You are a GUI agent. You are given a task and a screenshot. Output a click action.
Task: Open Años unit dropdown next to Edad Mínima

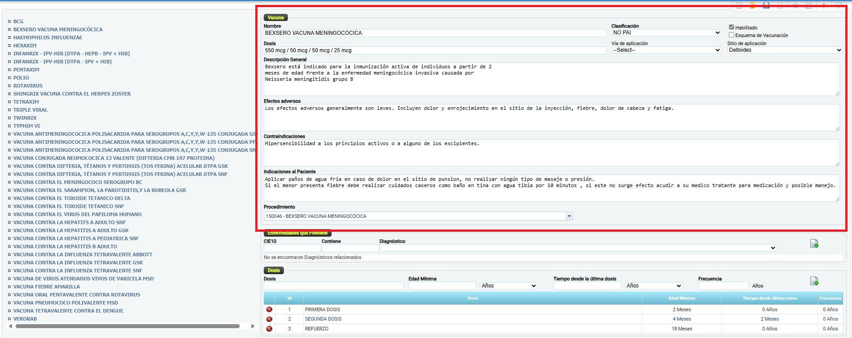tap(509, 286)
